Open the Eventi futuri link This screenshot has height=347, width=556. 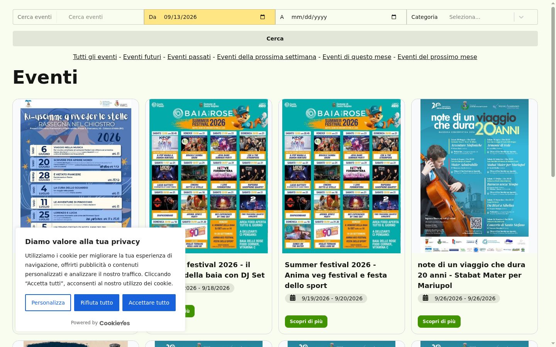pyautogui.click(x=142, y=57)
